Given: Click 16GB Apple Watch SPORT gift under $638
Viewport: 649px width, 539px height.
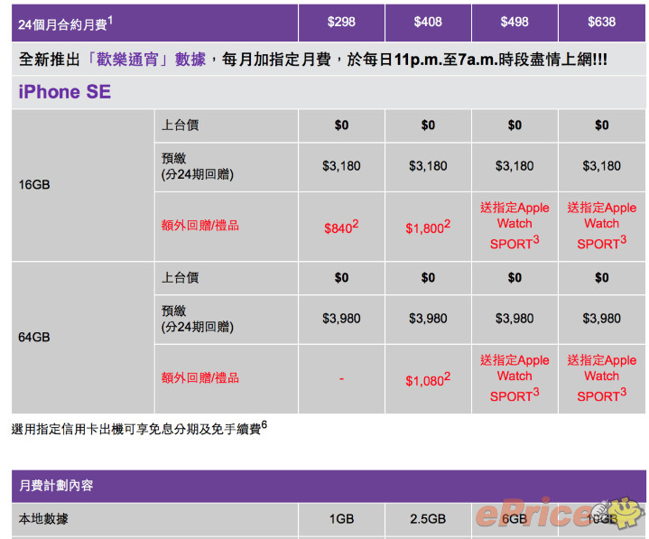Looking at the screenshot, I should (x=602, y=225).
